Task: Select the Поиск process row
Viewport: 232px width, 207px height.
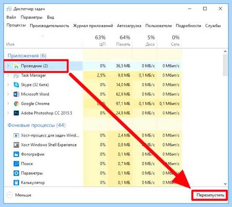Action: click(x=93, y=164)
